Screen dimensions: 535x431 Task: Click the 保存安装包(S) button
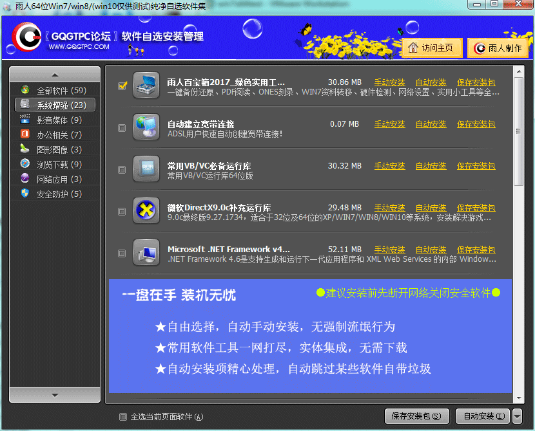pyautogui.click(x=416, y=416)
